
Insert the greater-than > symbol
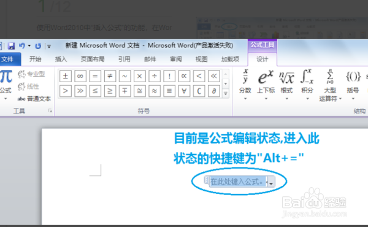pyautogui.click(x=66, y=91)
